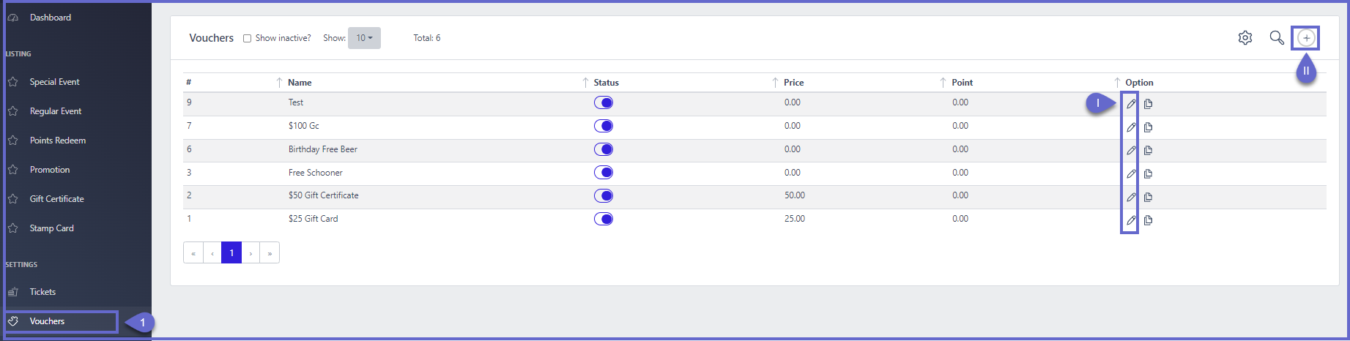Viewport: 1350px width, 341px height.
Task: Jump to last page with double-arrow button
Action: (x=270, y=252)
